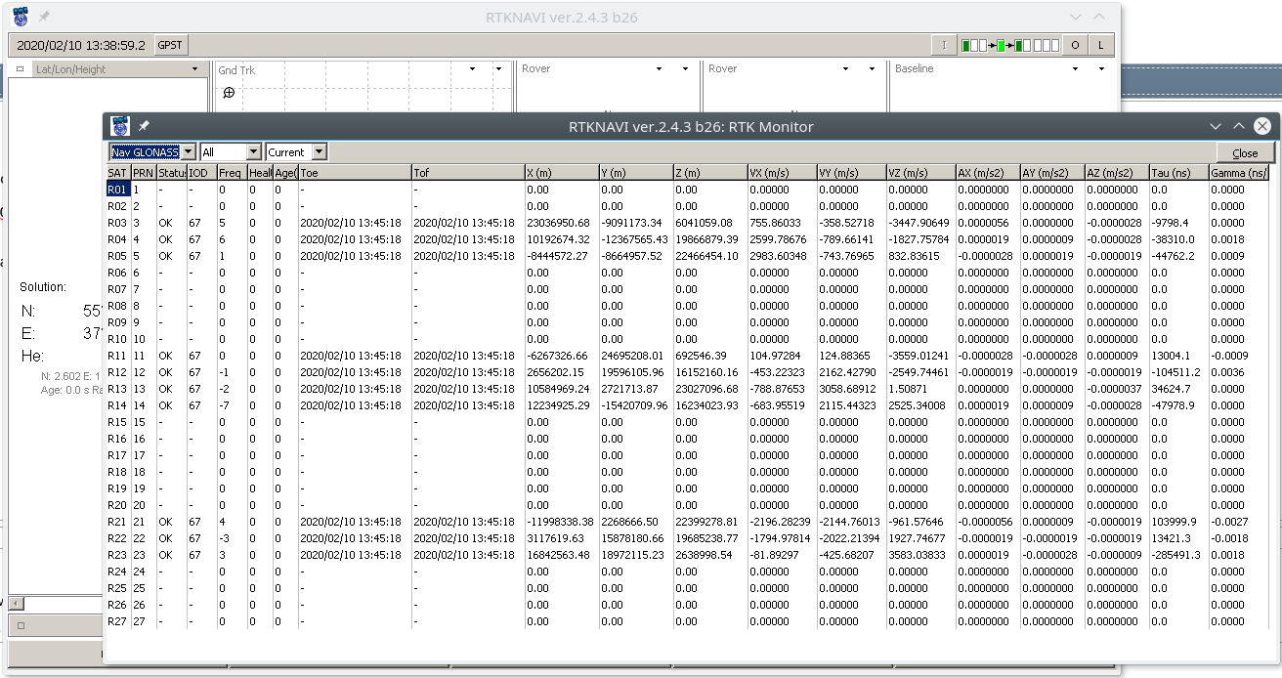Viewport: 1282px width, 678px height.
Task: Open the All satellites filter dropdown
Action: tap(253, 152)
